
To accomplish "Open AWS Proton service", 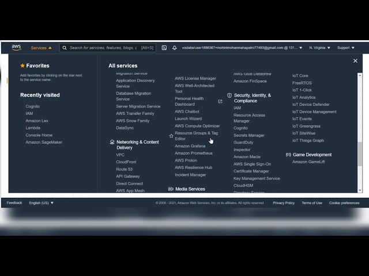I will tap(186, 160).
